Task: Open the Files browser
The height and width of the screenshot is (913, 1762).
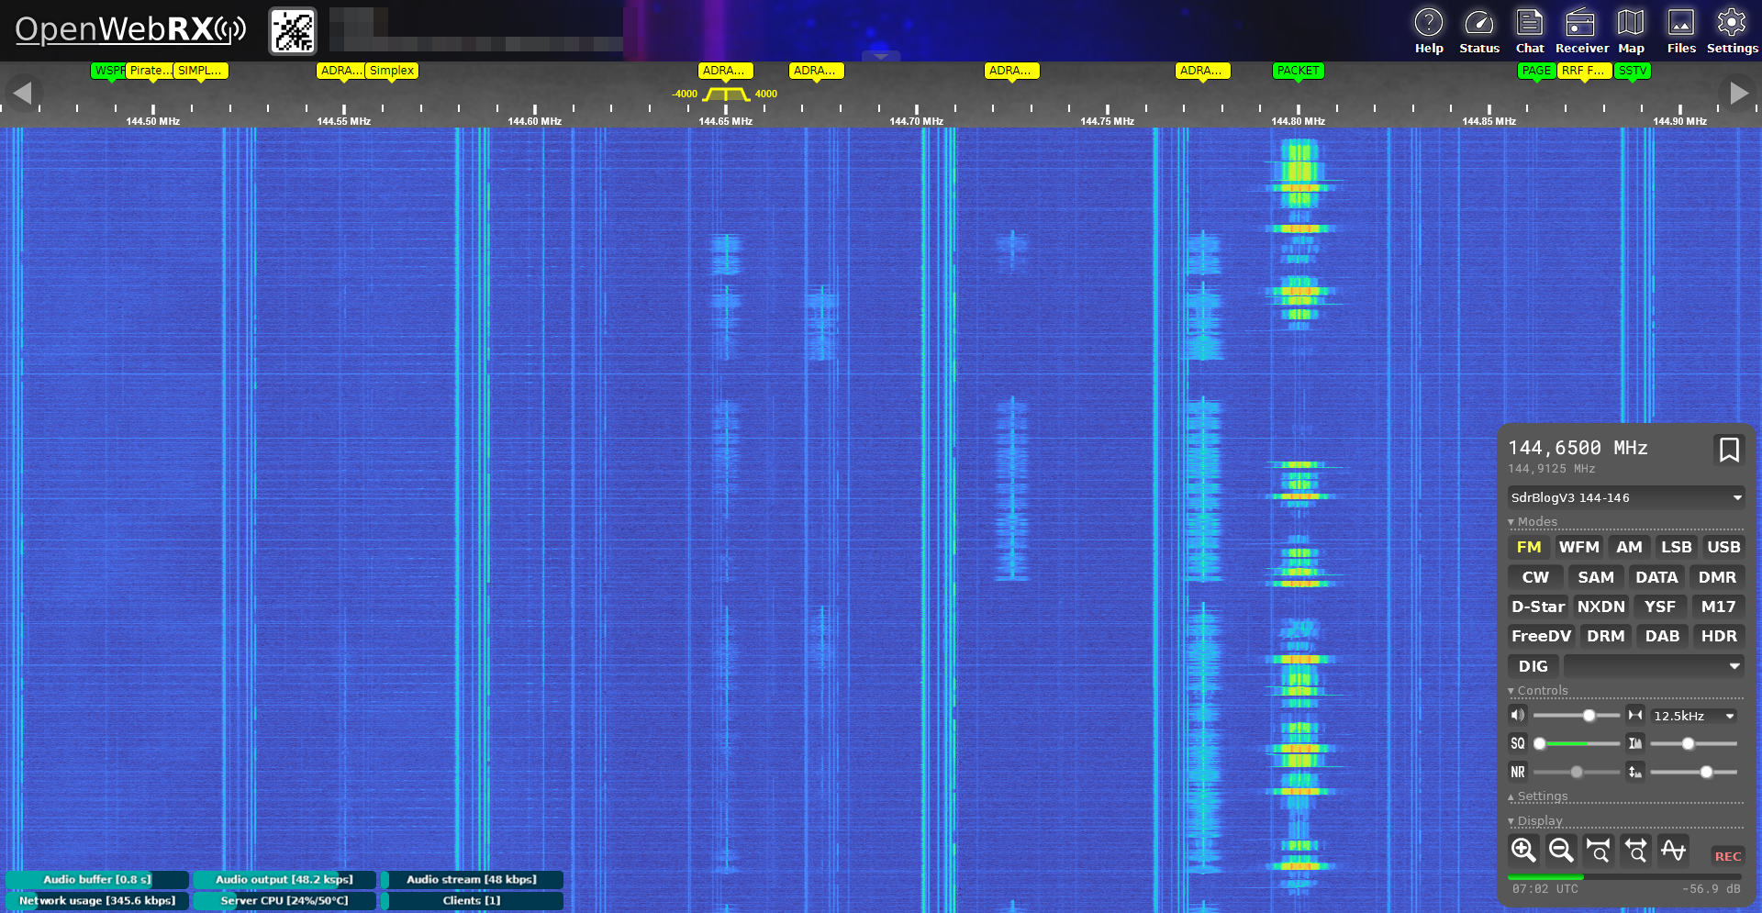Action: click(1680, 31)
